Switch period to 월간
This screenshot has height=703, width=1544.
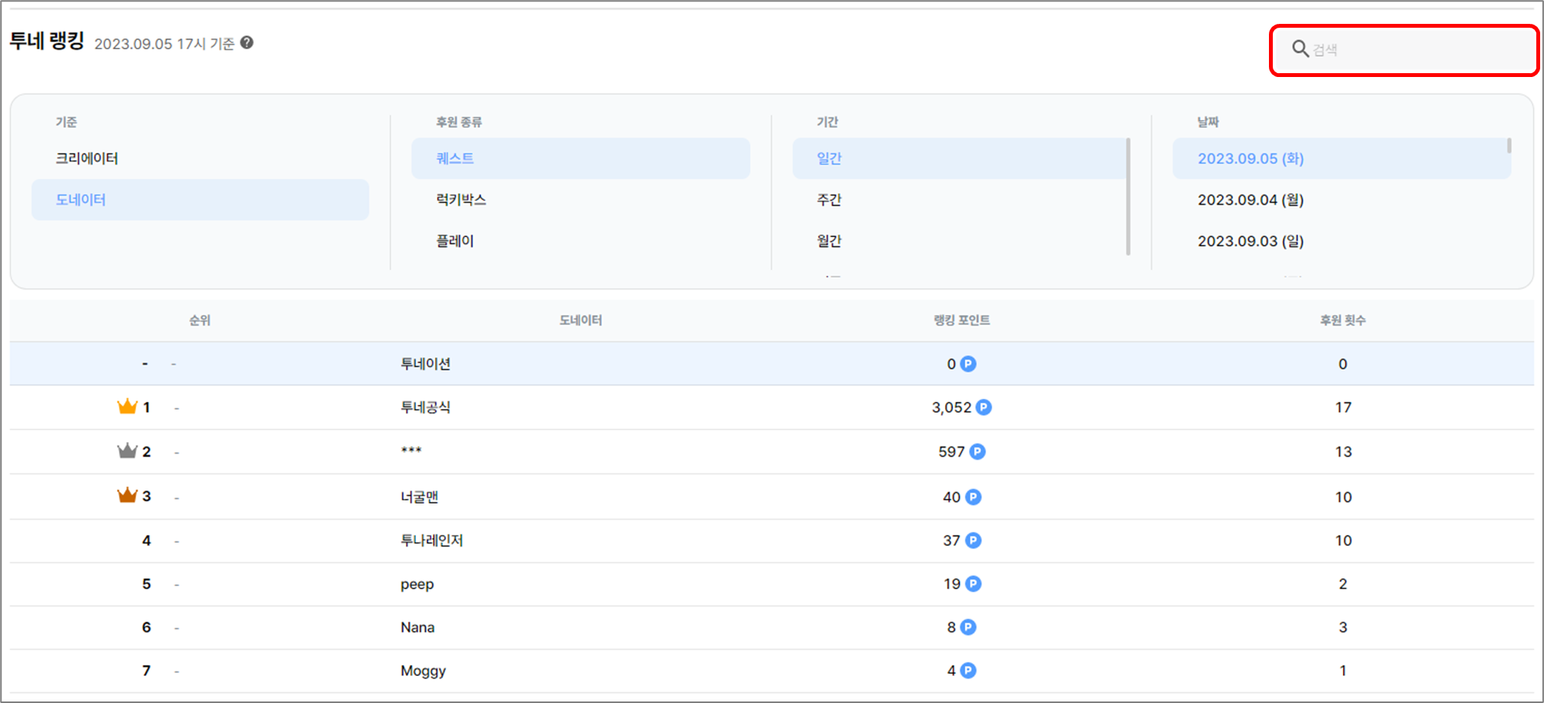click(829, 241)
